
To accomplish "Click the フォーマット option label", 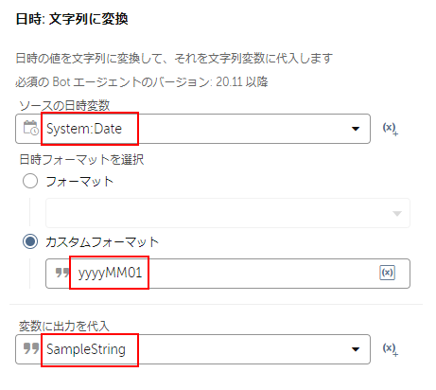I will pyautogui.click(x=79, y=182).
